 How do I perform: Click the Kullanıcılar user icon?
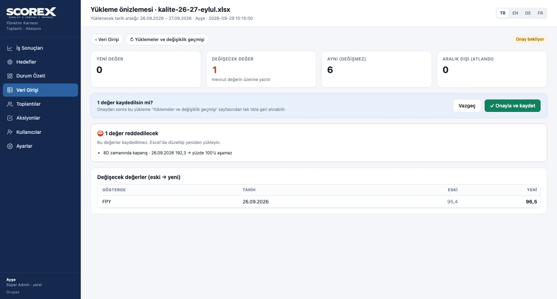coord(10,132)
